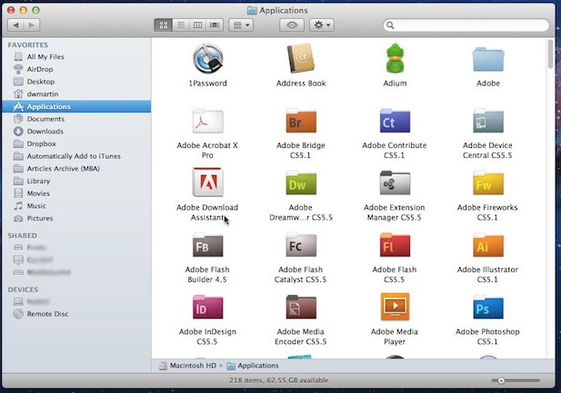Viewport: 561px width, 393px height.
Task: Open the 1Password app icon
Action: point(208,58)
